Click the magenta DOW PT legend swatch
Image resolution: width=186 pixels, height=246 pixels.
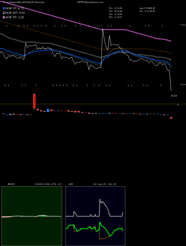pos(4,17)
